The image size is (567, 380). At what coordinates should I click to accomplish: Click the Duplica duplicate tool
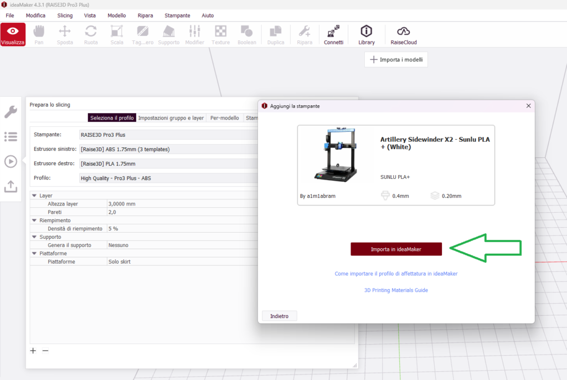(x=276, y=34)
